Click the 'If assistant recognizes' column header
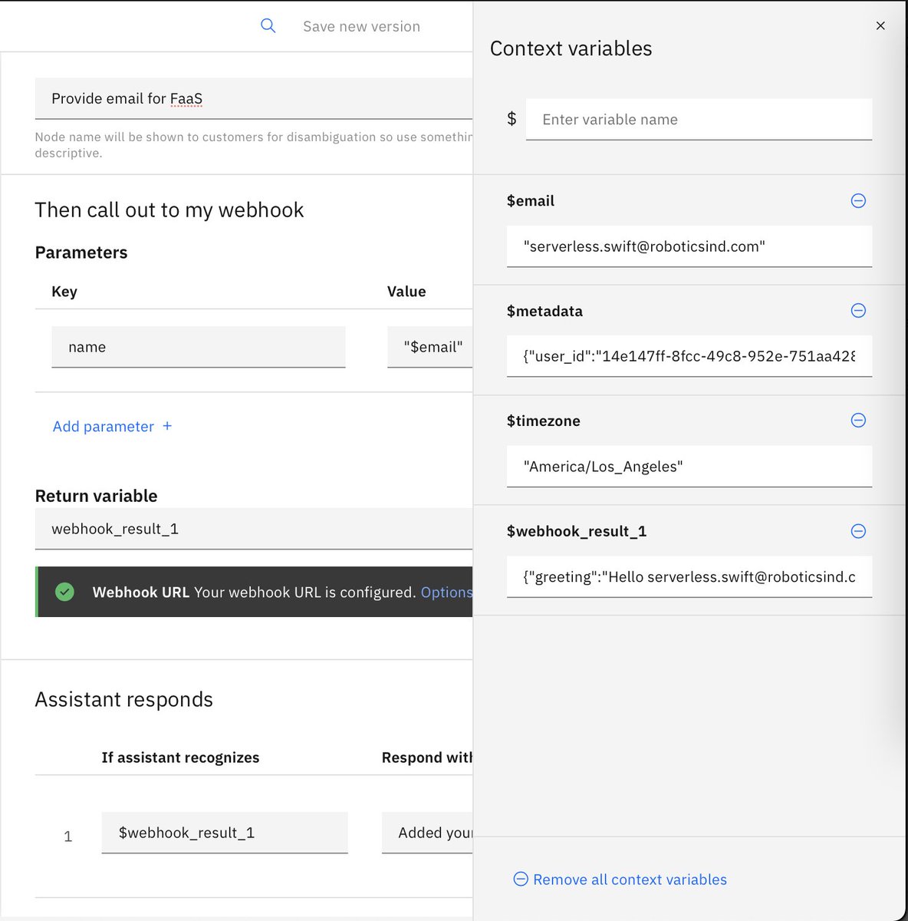Image resolution: width=908 pixels, height=921 pixels. pyautogui.click(x=180, y=758)
